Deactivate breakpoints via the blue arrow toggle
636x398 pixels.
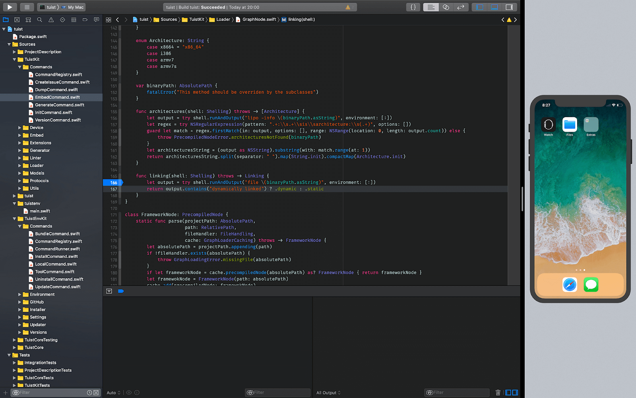coord(121,291)
